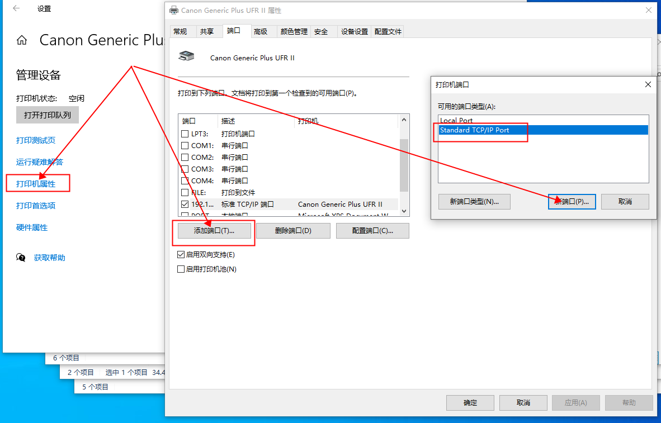Open the 打印机属性 link
This screenshot has width=661, height=423.
pyautogui.click(x=36, y=184)
